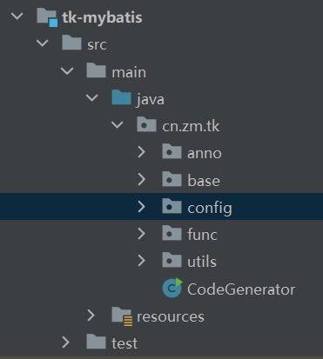Viewport: 323px width, 359px height.
Task: Click the utils package icon
Action: [172, 260]
